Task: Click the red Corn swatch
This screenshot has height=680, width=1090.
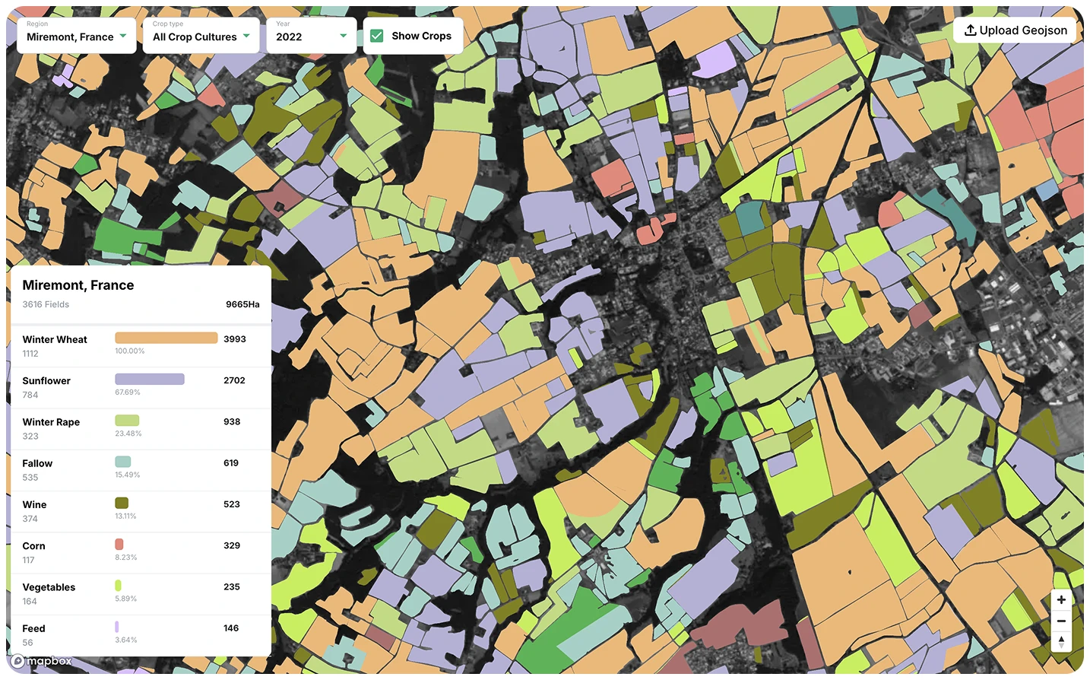Action: 119,545
